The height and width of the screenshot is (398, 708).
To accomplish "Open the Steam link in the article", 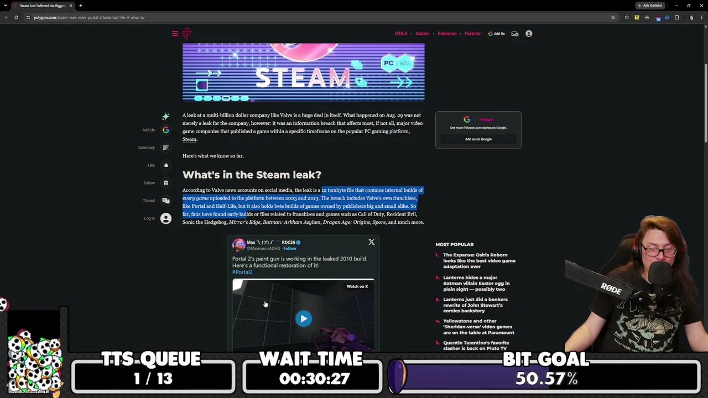I will tap(189, 139).
